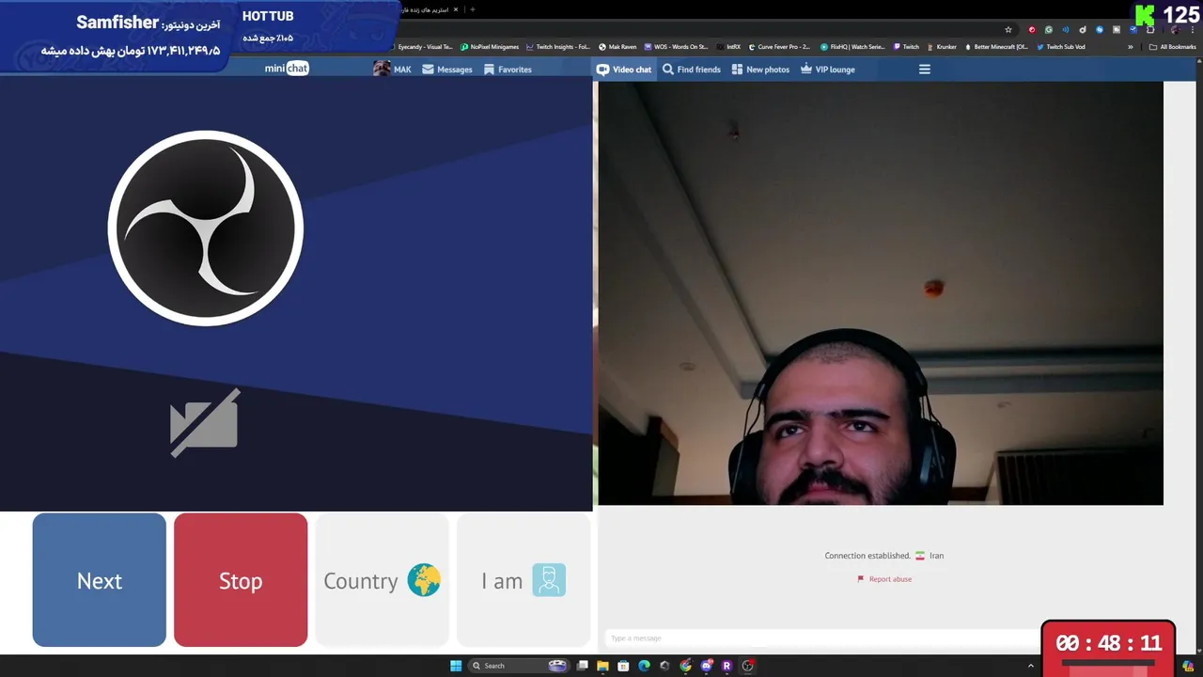
Task: Click the VIP lounge crown icon
Action: pos(806,69)
